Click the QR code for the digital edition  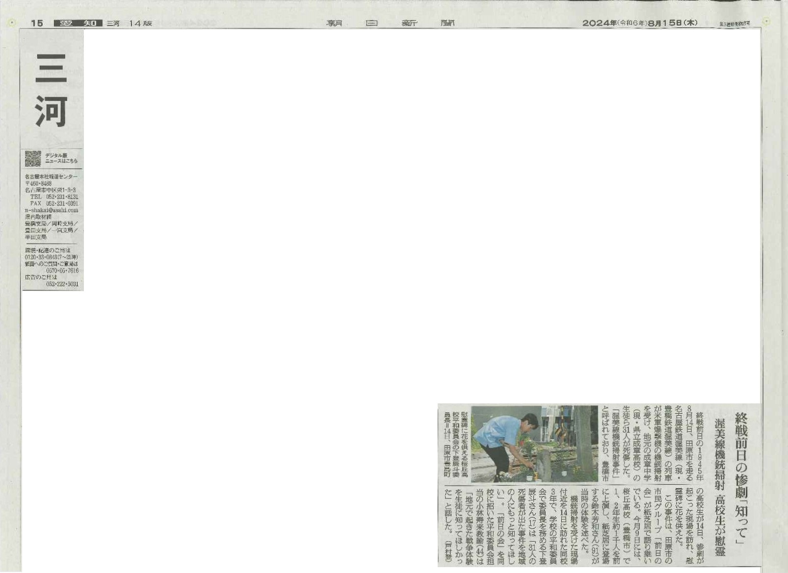coord(33,158)
